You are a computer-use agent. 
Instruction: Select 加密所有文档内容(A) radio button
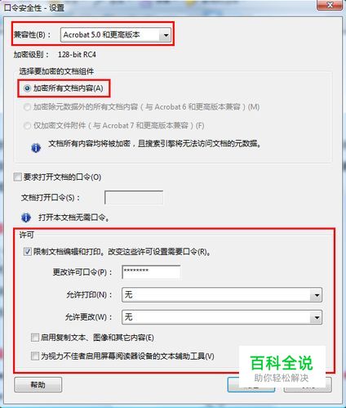(27, 88)
